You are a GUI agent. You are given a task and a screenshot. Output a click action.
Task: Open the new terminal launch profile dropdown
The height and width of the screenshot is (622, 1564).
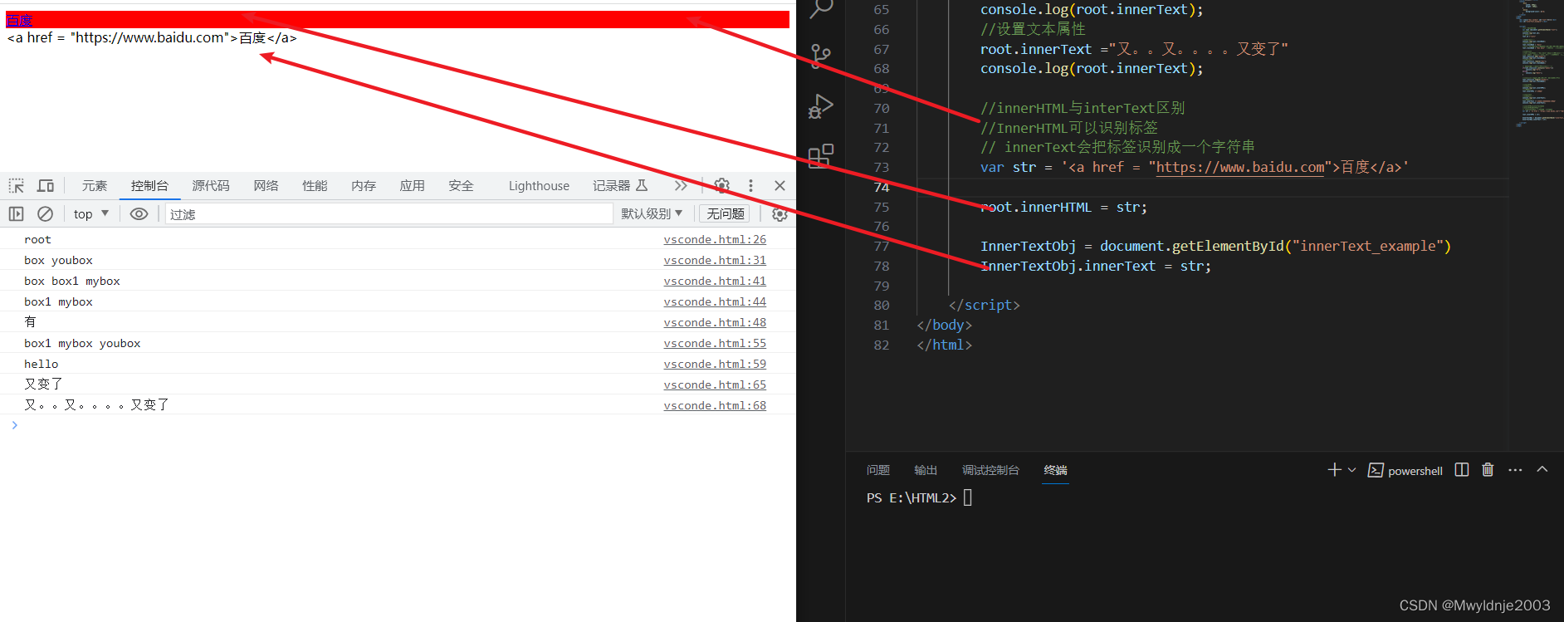point(1352,470)
